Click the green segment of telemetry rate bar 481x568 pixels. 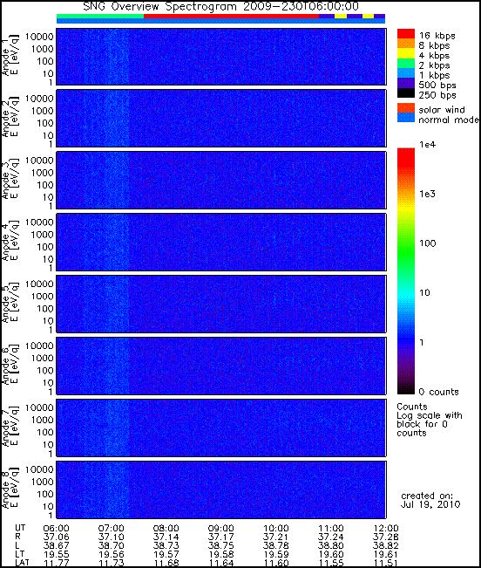(x=100, y=17)
